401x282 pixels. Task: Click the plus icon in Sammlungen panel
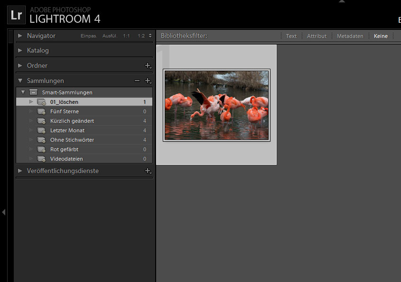tap(148, 81)
